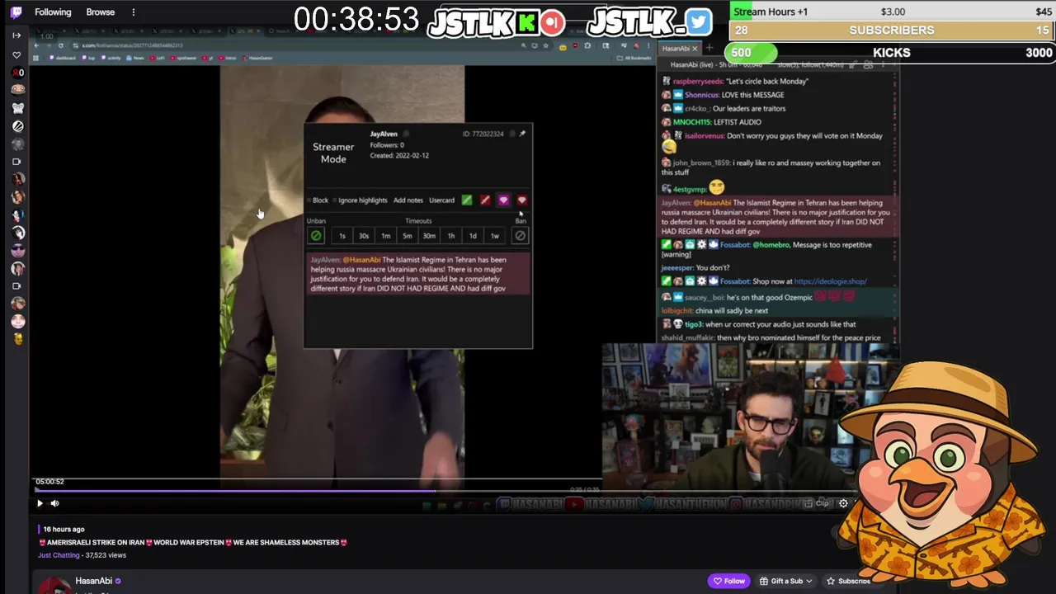Follow the HasanAbi channel
The height and width of the screenshot is (594, 1056).
(728, 581)
